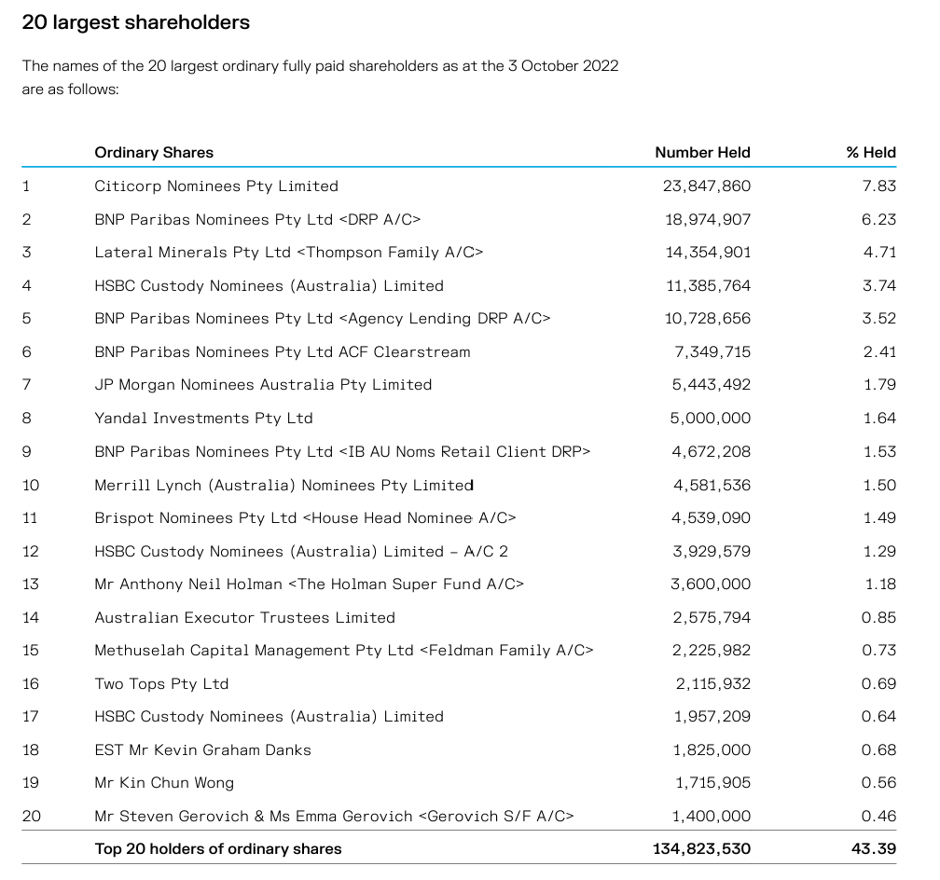Image resolution: width=940 pixels, height=880 pixels.
Task: Click 'JP Morgan Nominees Australia Pty Limited'
Action: tap(263, 385)
